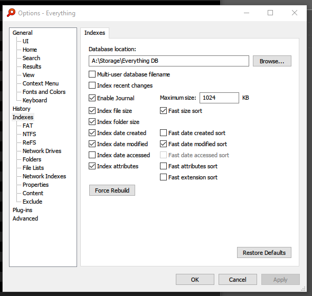Disable the Enable Journal checkbox
Image resolution: width=312 pixels, height=296 pixels.
click(x=92, y=98)
